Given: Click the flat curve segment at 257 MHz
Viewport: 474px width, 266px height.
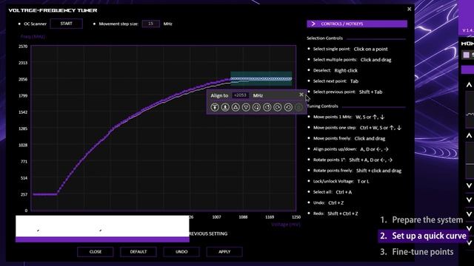Looking at the screenshot, I should (45, 194).
